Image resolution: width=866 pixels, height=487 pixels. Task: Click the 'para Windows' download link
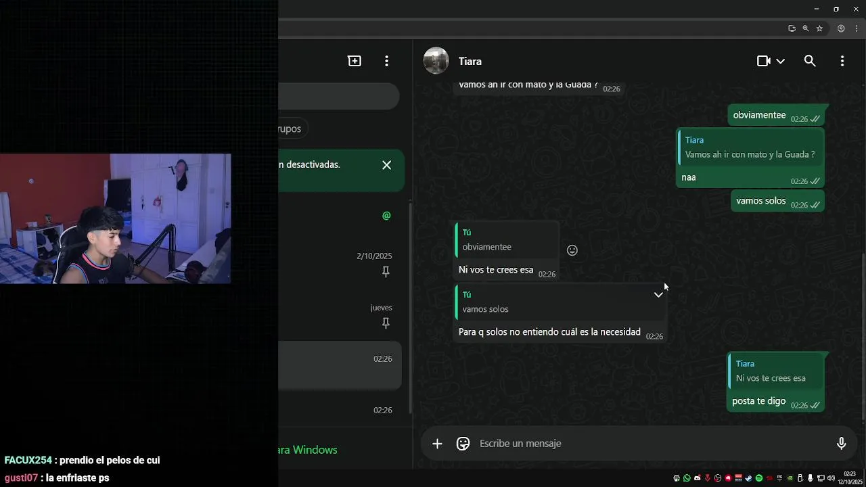306,450
